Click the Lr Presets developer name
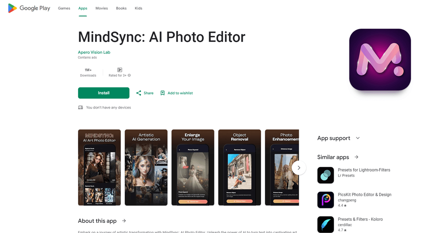442x233 pixels. point(346,175)
